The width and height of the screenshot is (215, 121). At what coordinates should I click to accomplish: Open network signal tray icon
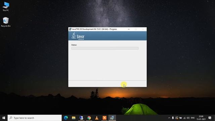pos(184,118)
